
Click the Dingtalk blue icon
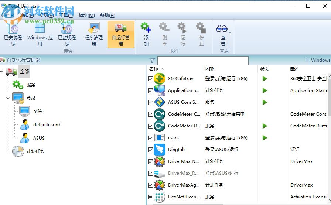pos(160,150)
